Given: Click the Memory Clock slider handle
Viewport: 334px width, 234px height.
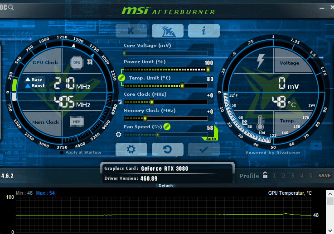Looking at the screenshot, I should [x=145, y=118].
